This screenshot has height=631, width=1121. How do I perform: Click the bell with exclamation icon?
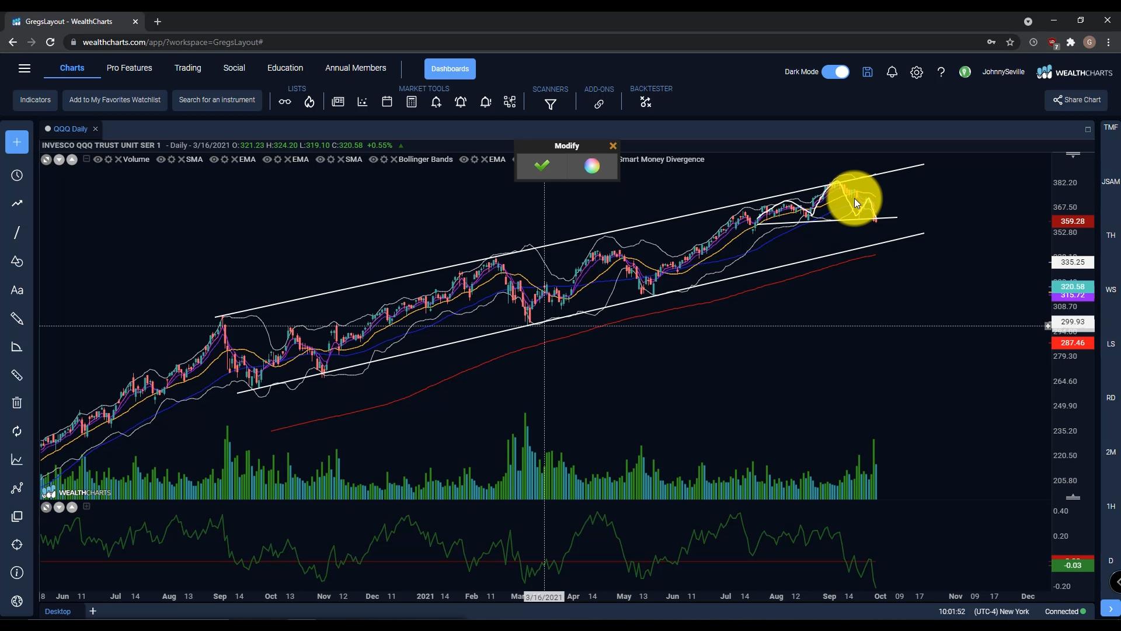click(x=486, y=102)
